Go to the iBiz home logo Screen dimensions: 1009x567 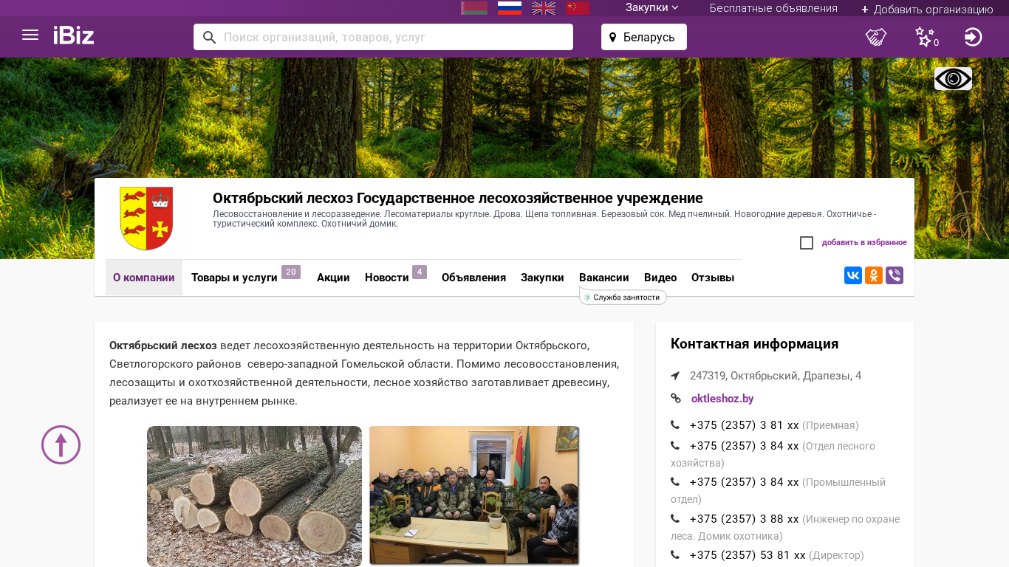[x=74, y=35]
